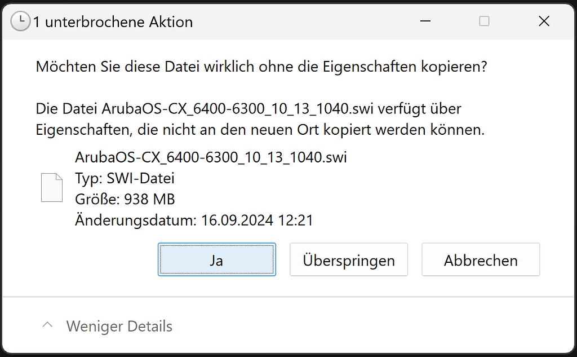The height and width of the screenshot is (357, 577).
Task: Click the separator above Weniger Details
Action: (x=288, y=297)
